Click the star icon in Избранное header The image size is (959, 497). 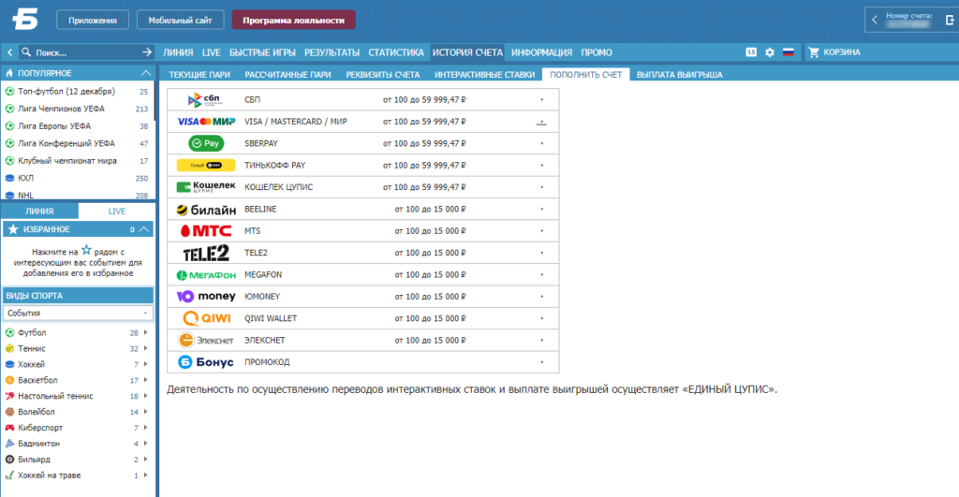click(13, 229)
